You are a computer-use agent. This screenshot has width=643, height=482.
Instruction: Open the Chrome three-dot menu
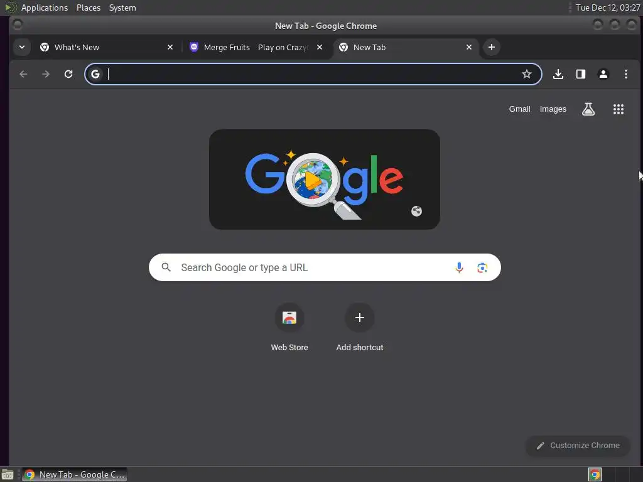pyautogui.click(x=626, y=74)
